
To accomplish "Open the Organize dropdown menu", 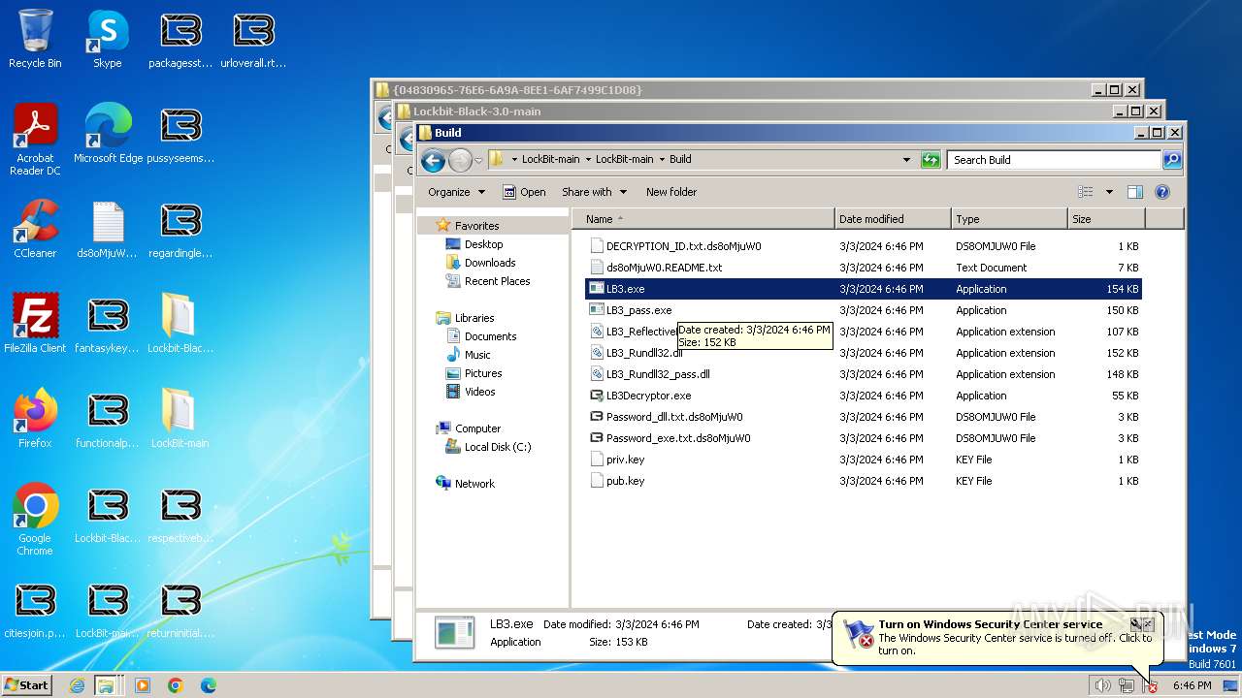I will [x=456, y=192].
